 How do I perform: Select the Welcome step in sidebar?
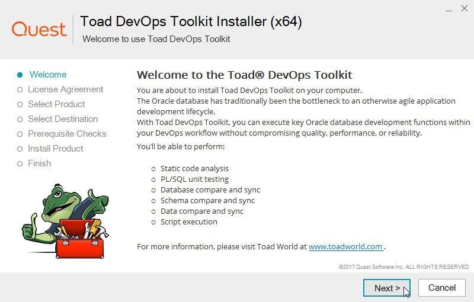coord(48,75)
